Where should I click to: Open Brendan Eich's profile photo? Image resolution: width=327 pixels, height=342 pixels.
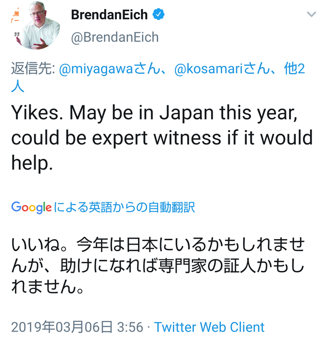[36, 26]
